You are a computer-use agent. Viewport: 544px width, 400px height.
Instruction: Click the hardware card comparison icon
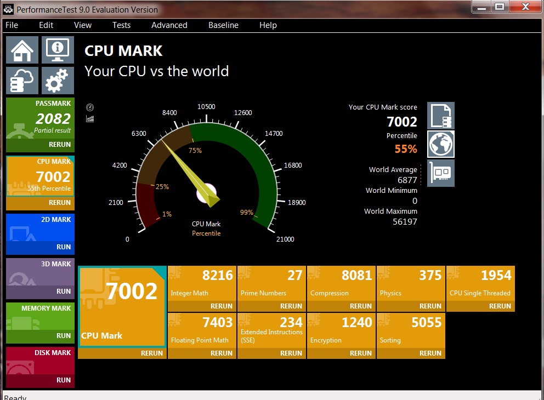tap(440, 173)
